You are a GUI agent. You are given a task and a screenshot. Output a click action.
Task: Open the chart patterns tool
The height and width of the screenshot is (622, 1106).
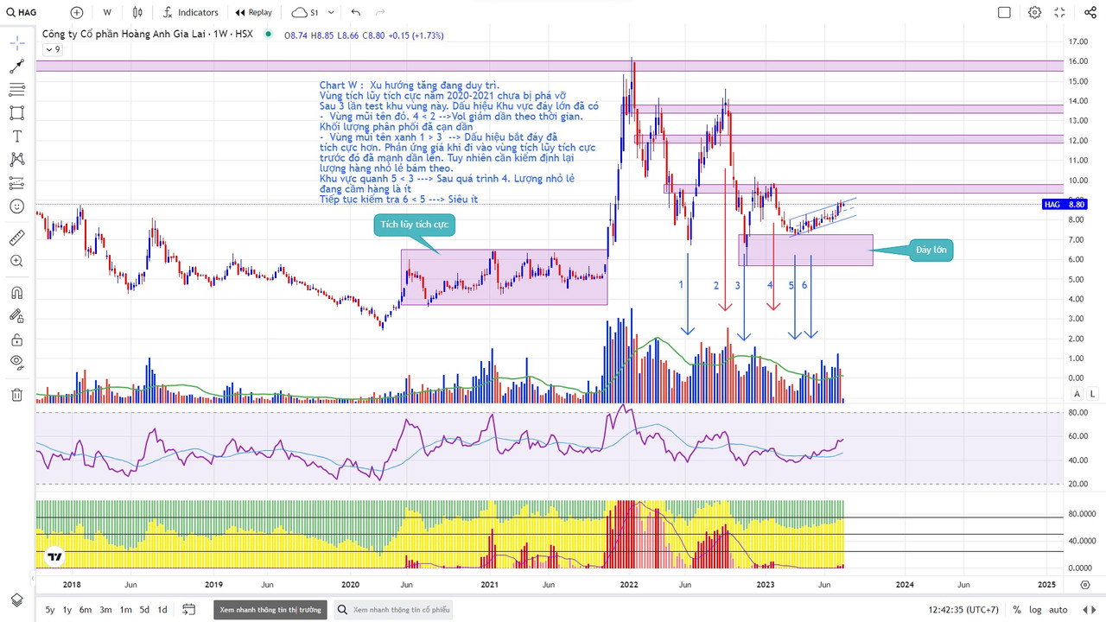(x=17, y=160)
